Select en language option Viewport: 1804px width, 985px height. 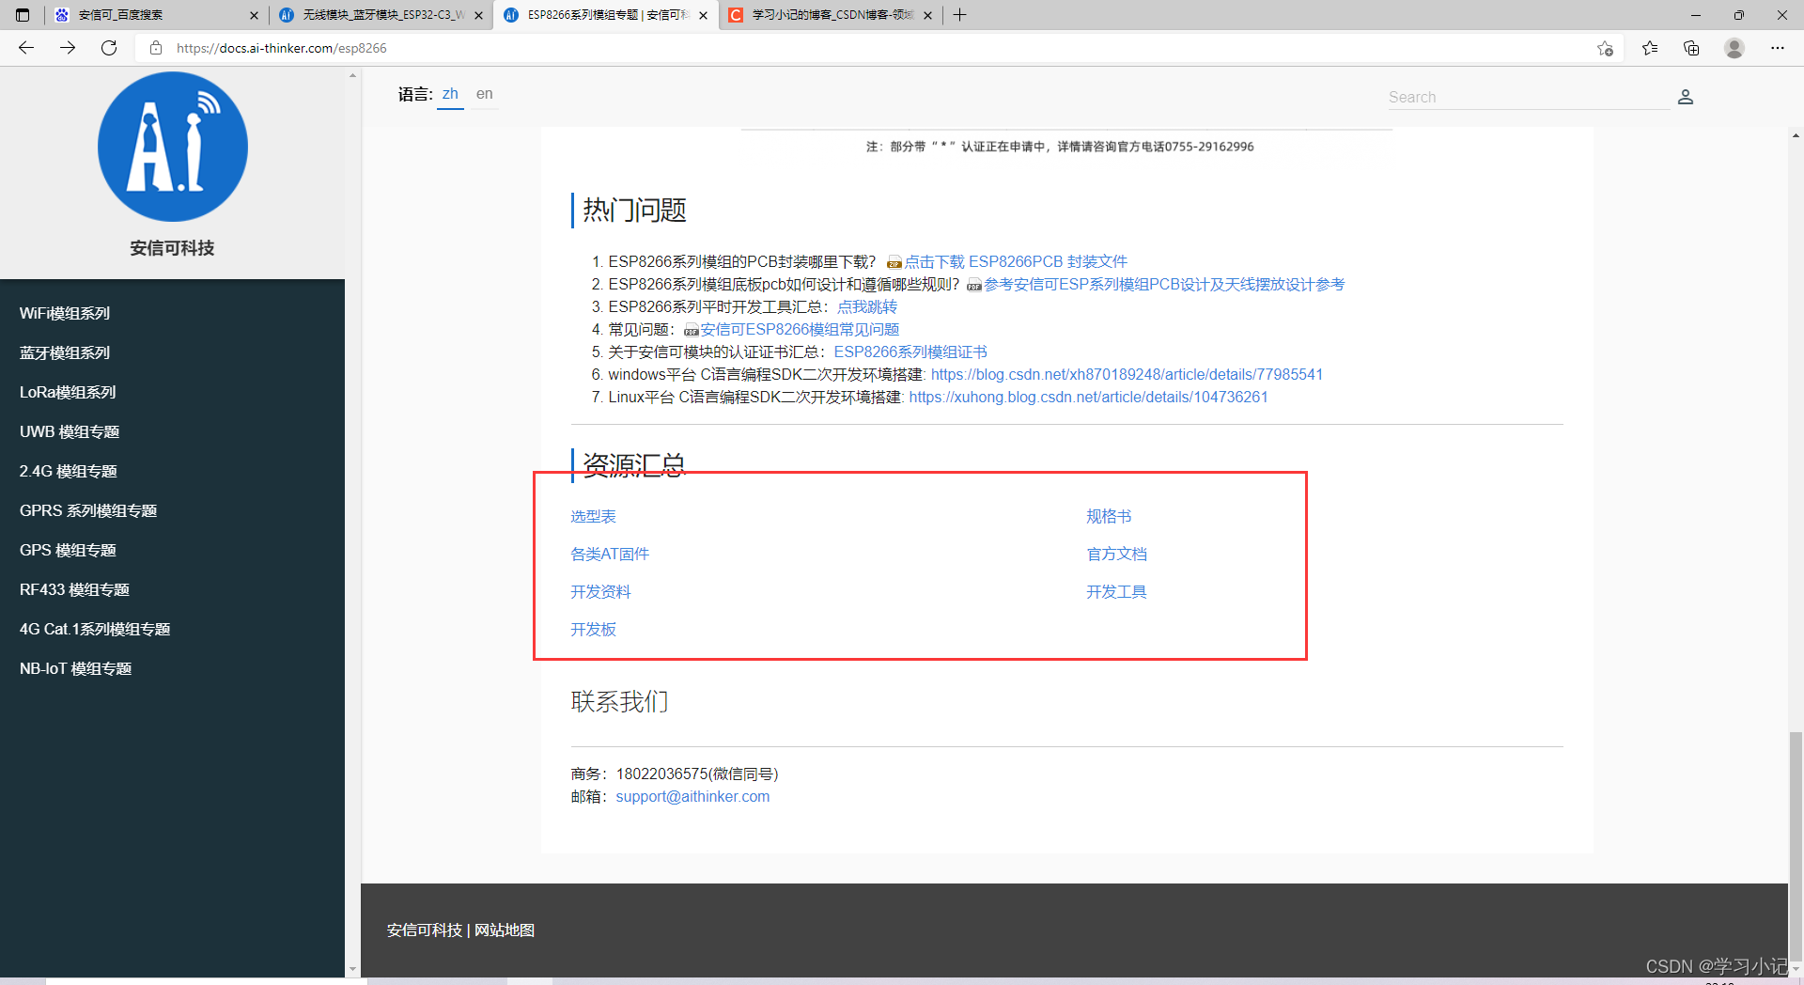tap(484, 94)
